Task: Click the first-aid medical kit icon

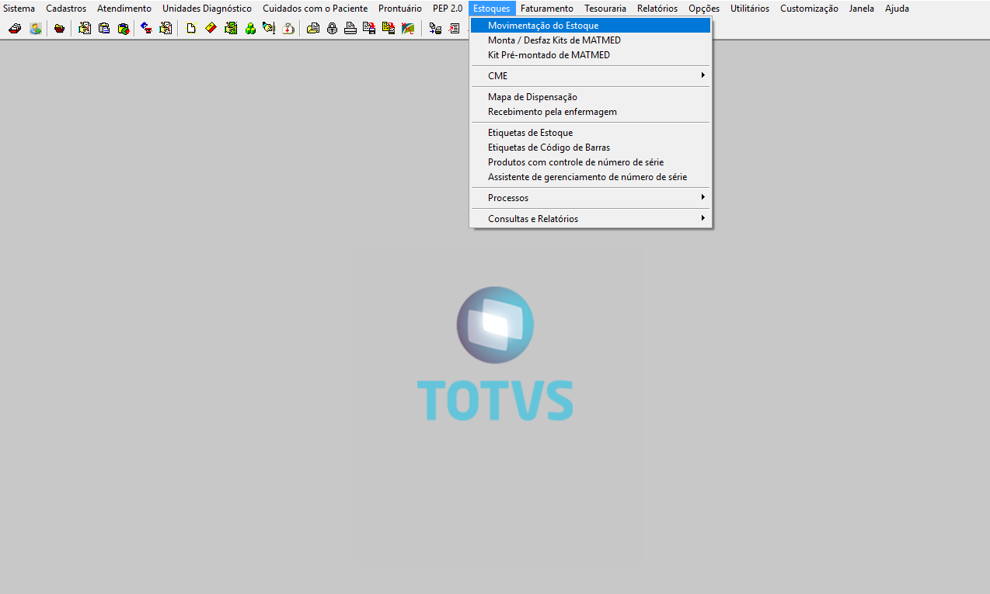Action: coord(288,29)
